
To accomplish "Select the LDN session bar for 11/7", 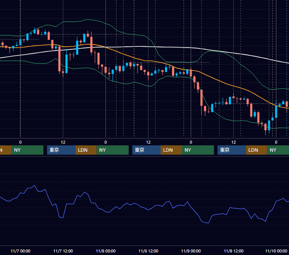I will coord(86,150).
